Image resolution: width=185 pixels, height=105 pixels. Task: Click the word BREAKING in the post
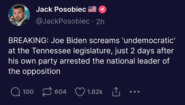click(27, 41)
